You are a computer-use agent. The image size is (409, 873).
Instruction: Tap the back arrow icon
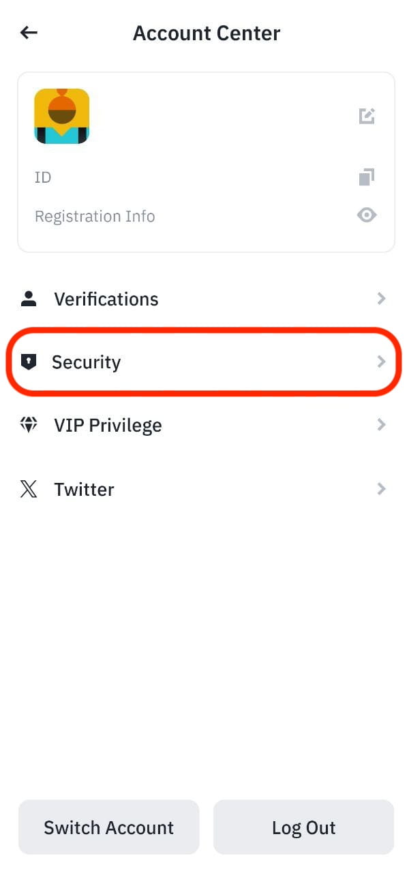click(x=29, y=33)
